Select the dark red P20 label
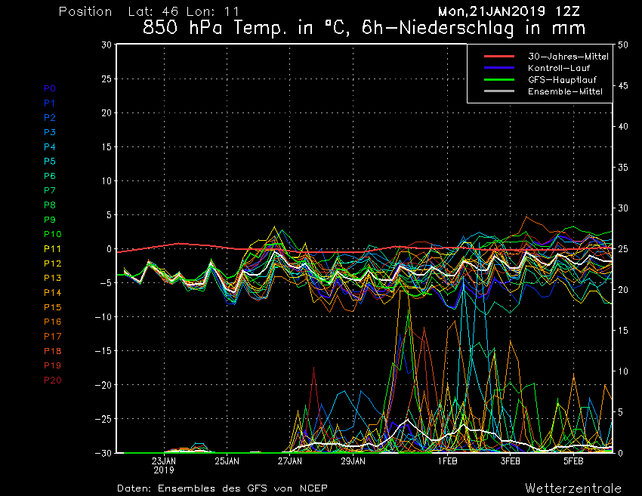The width and height of the screenshot is (642, 496). pyautogui.click(x=52, y=380)
